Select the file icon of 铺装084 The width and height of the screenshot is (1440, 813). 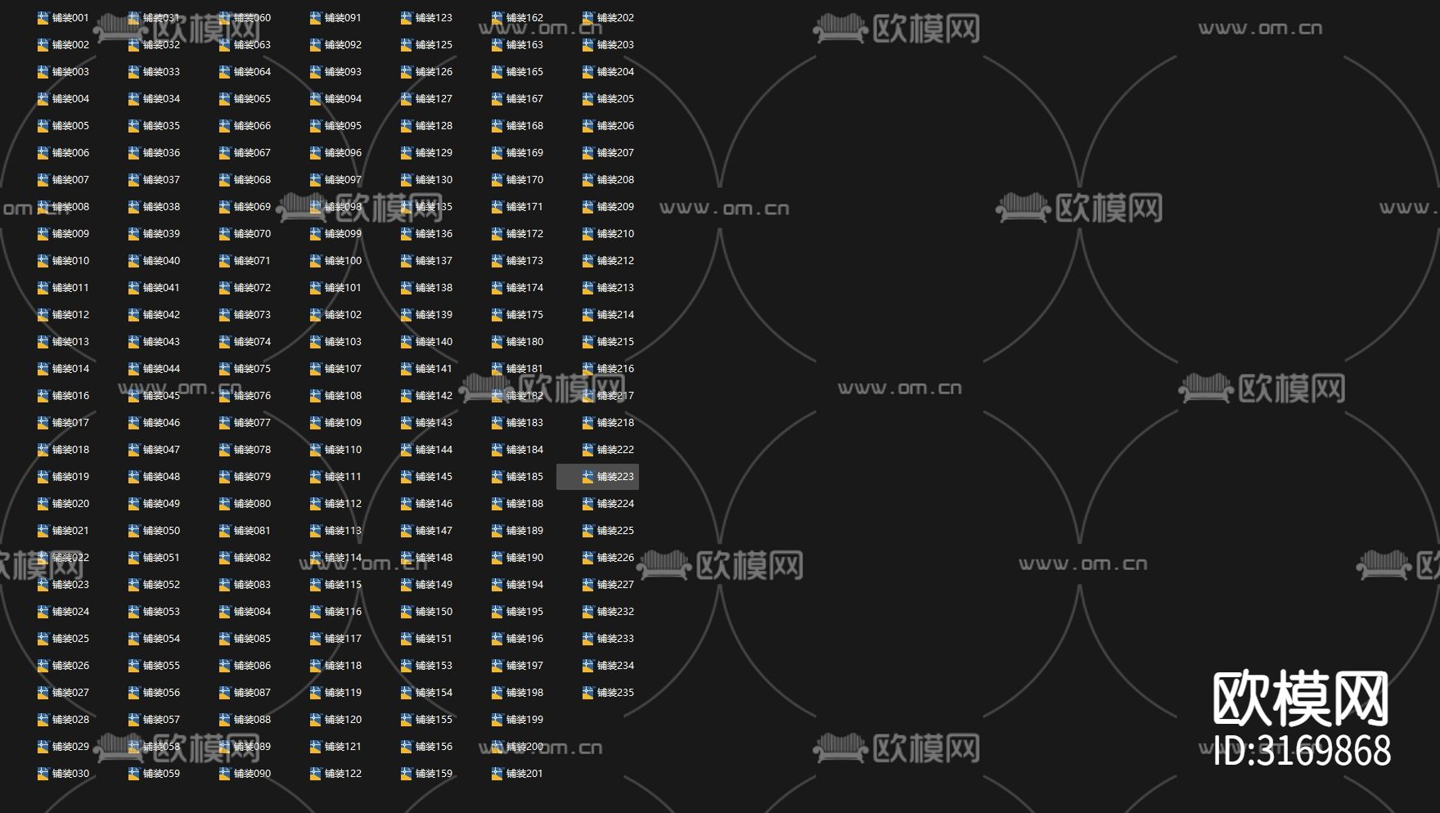(x=224, y=612)
